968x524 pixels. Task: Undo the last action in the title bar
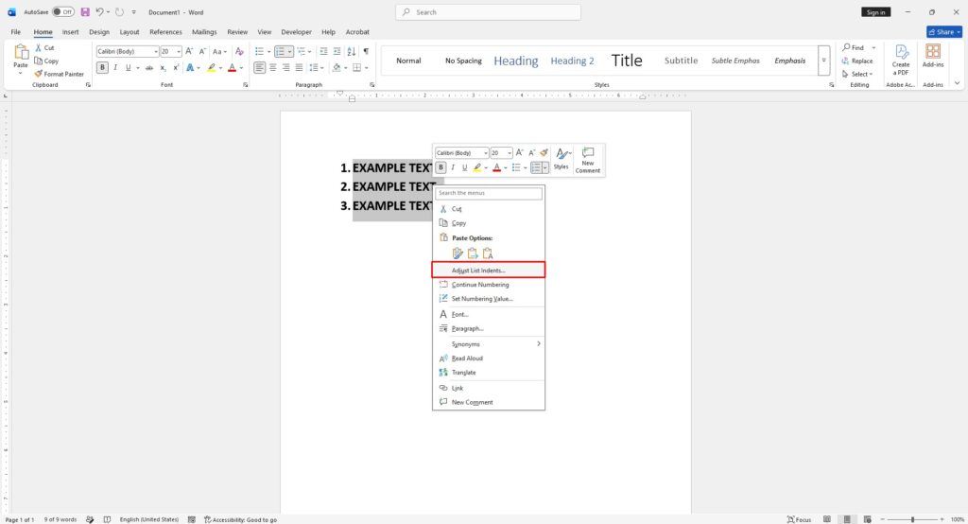tap(99, 11)
